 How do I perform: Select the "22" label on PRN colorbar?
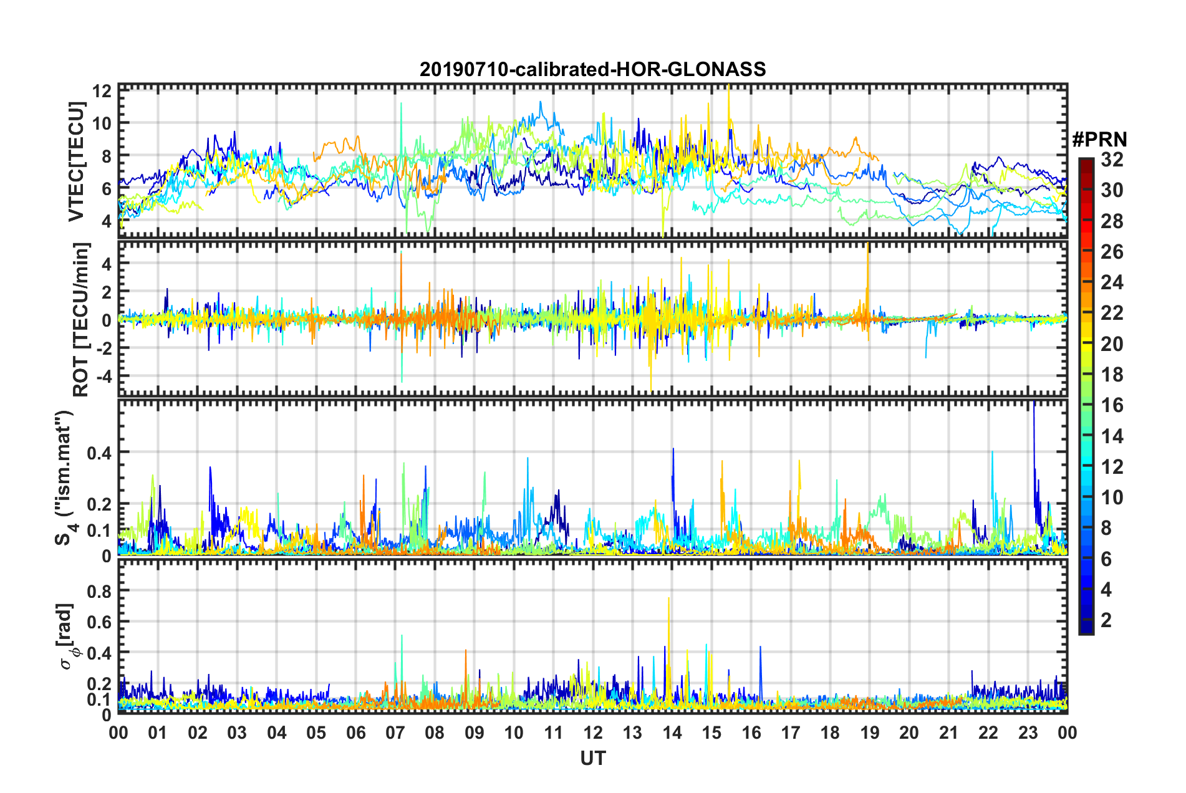tap(1112, 313)
